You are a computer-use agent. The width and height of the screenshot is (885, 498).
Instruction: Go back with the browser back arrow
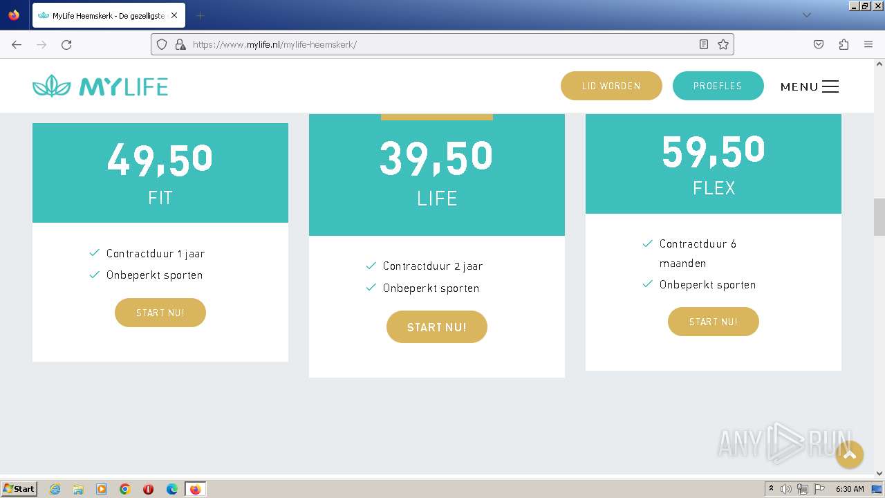[17, 44]
